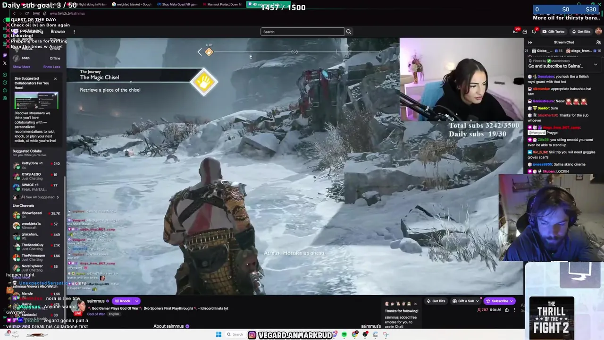Click the Twitch search magnifier button
This screenshot has width=604, height=340.
[349, 32]
